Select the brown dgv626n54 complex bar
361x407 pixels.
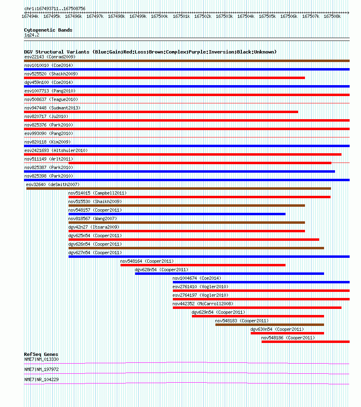[196, 248]
